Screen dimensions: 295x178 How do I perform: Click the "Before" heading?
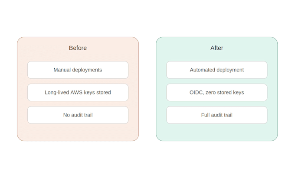tap(78, 48)
